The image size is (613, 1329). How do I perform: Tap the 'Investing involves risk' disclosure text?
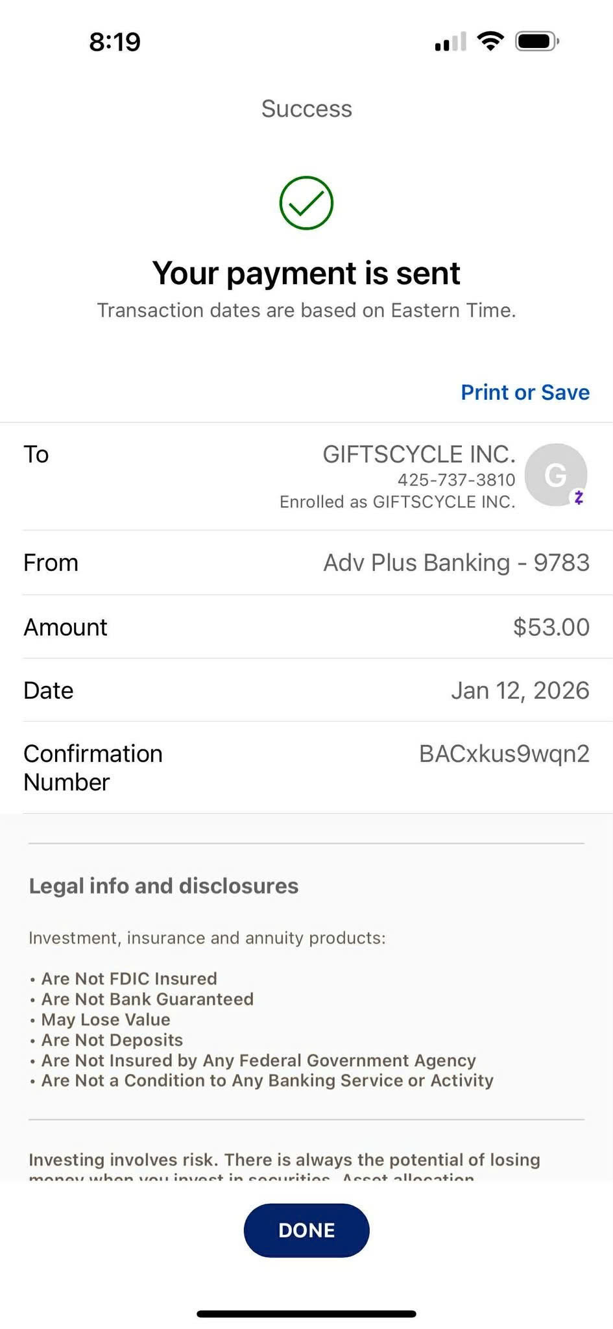point(284,1160)
